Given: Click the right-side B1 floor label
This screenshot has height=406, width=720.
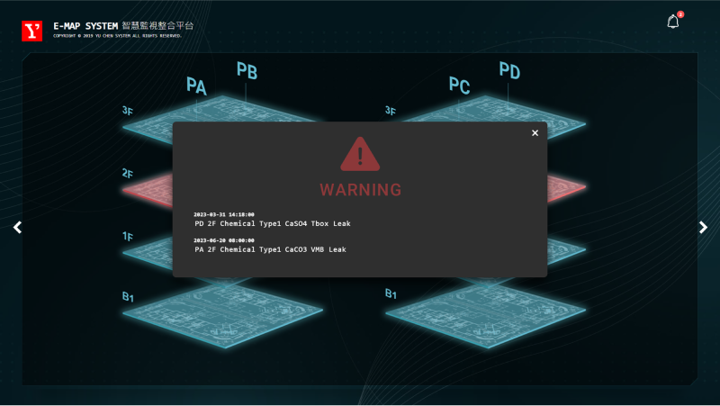Looking at the screenshot, I should pyautogui.click(x=391, y=294).
